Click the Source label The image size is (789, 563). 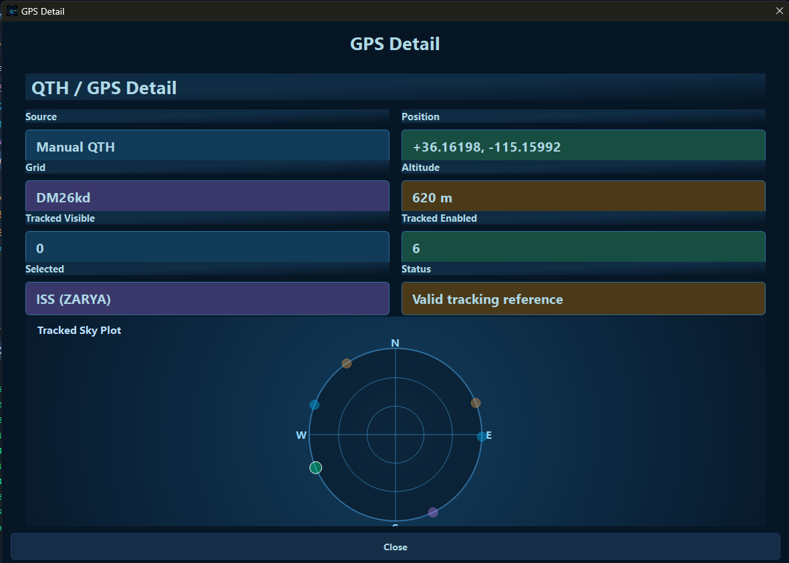pos(41,116)
